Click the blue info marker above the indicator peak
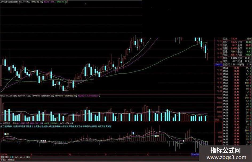 point(133,133)
